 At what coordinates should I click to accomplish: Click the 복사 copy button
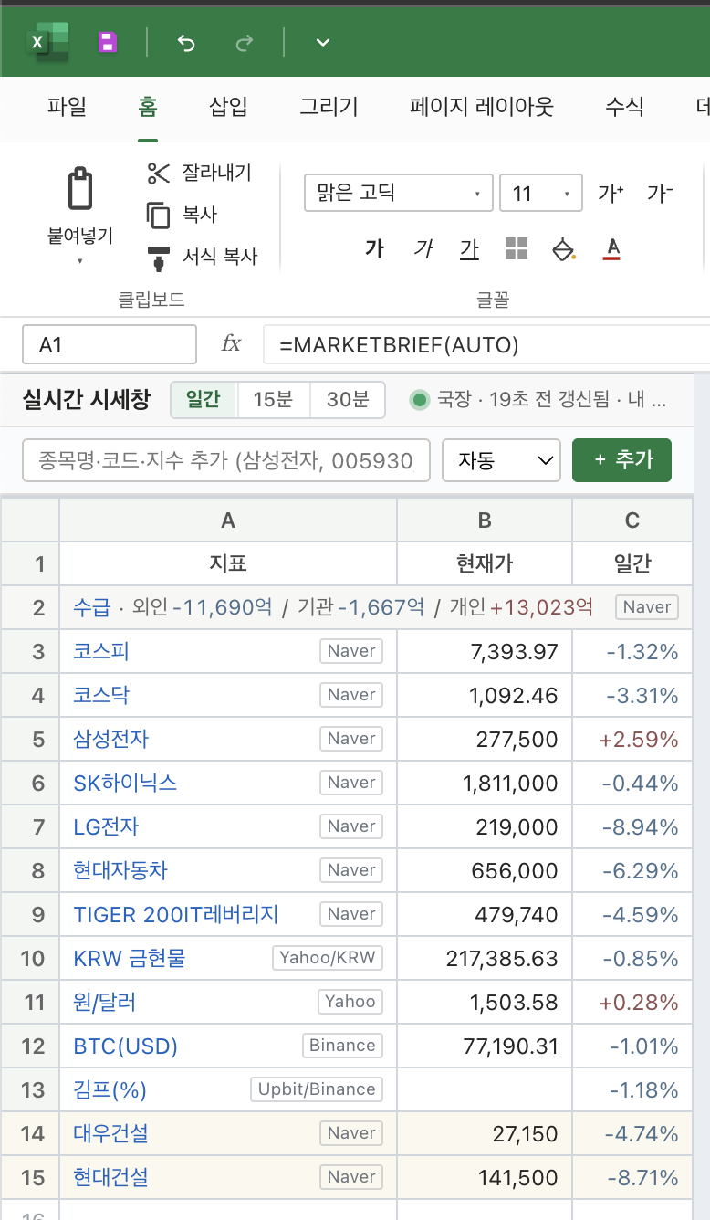click(x=182, y=215)
